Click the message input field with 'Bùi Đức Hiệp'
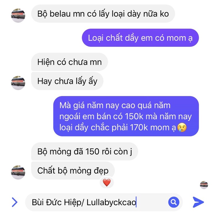 coord(104,202)
